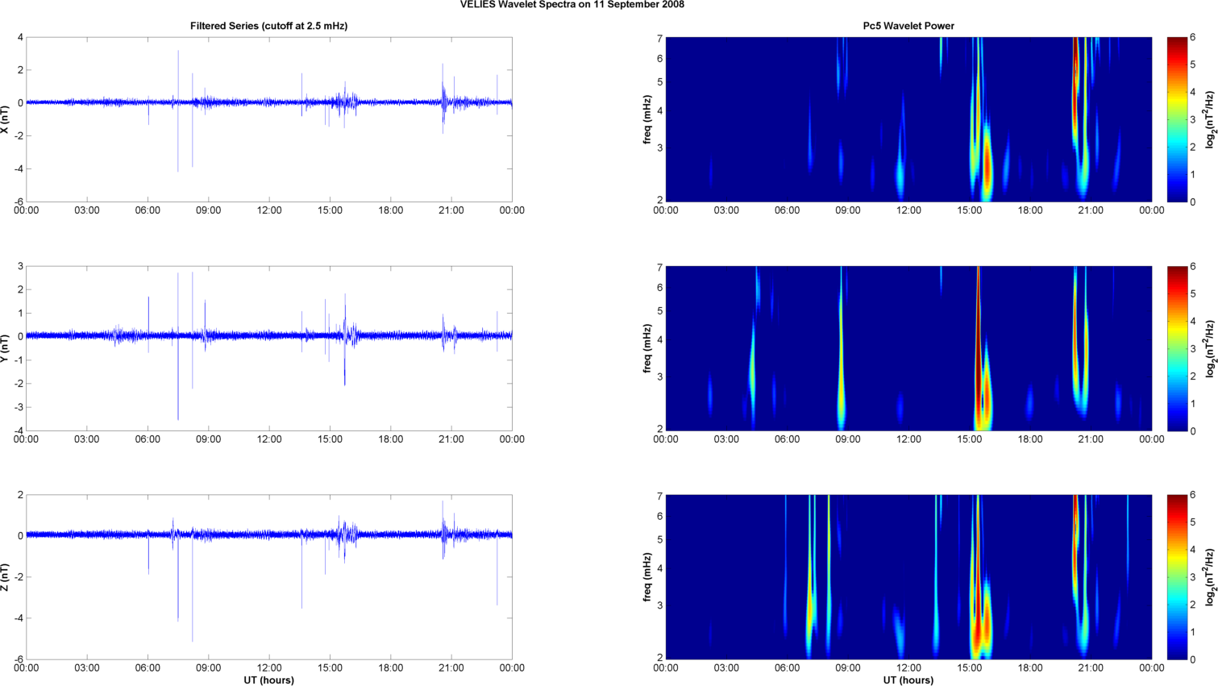
Task: Click the title 'VELIES Wavelet Spectra on 11 September 2008'
Action: point(572,5)
